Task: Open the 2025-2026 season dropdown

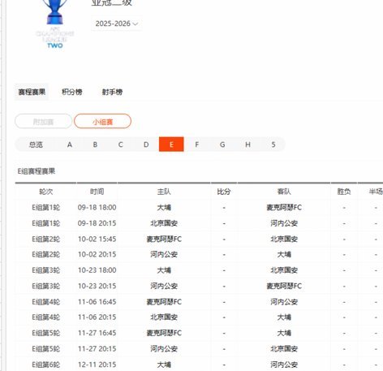Action: point(117,24)
